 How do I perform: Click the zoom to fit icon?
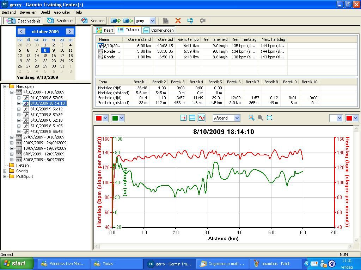click(x=269, y=118)
